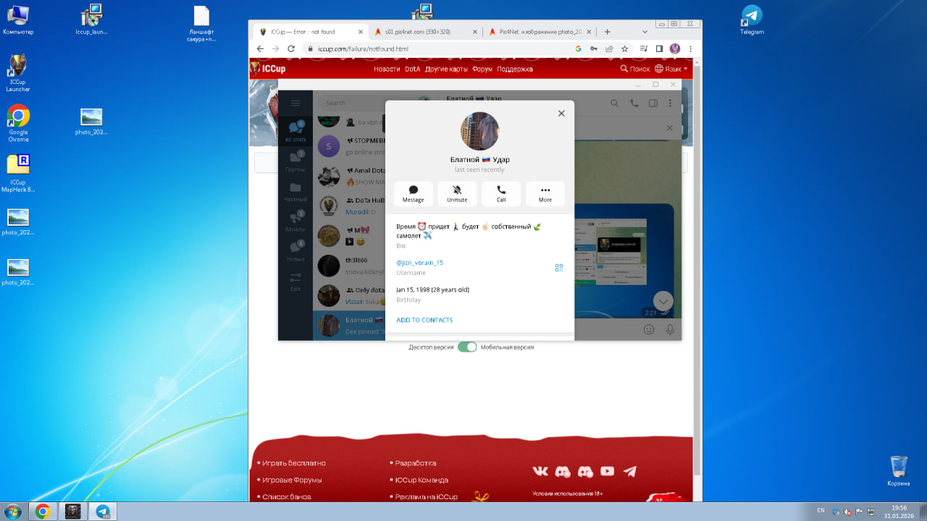Viewport: 927px width, 521px height.
Task: Open the STOPMEB chat in the list
Action: 349,146
